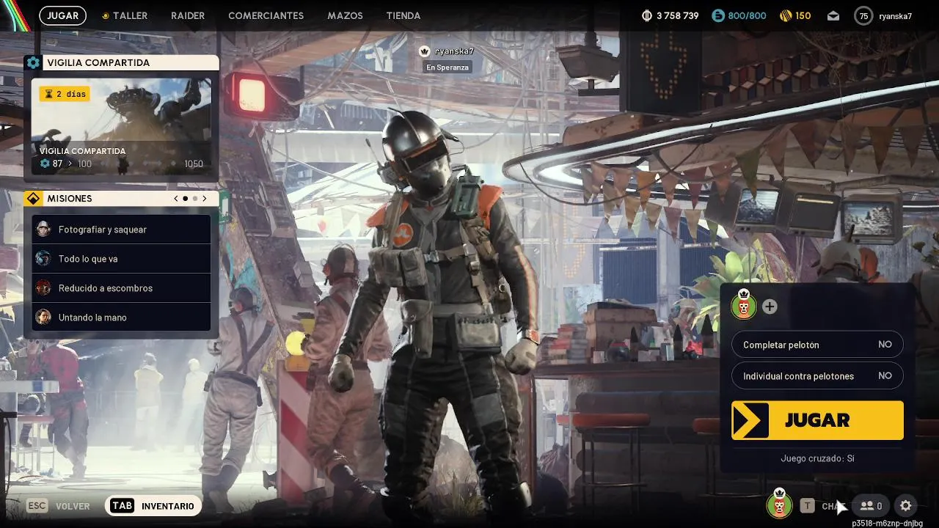Image resolution: width=939 pixels, height=528 pixels.
Task: Click crown icon beside ryanska7 nameplate
Action: (x=424, y=51)
